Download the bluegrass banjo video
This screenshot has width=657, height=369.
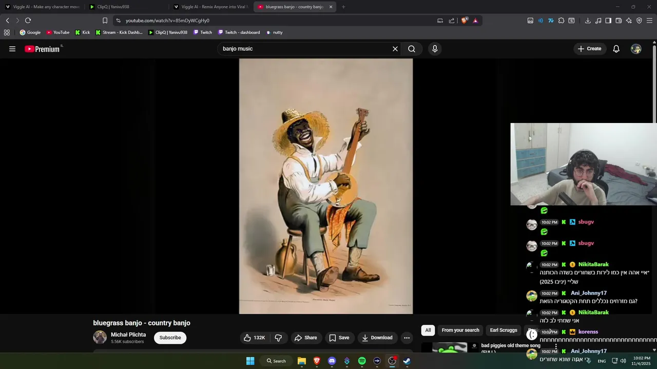(377, 338)
